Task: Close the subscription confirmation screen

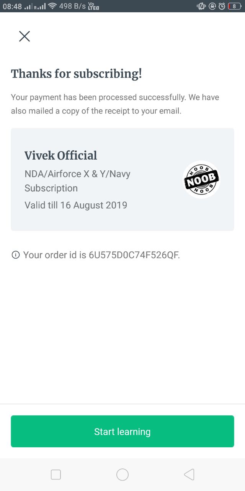Action: [24, 36]
